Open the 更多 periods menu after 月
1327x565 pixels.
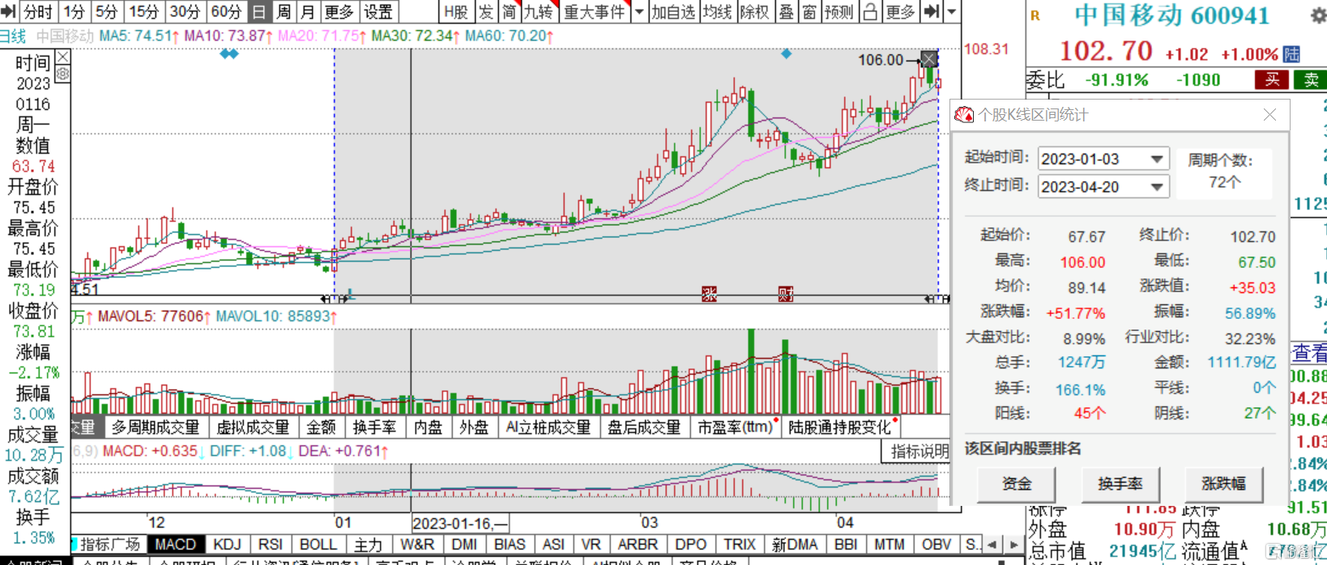pyautogui.click(x=339, y=11)
